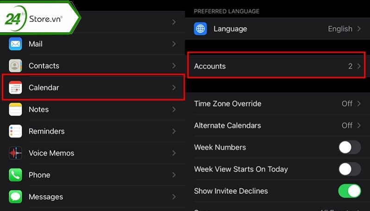Tap the English language value

pos(340,29)
